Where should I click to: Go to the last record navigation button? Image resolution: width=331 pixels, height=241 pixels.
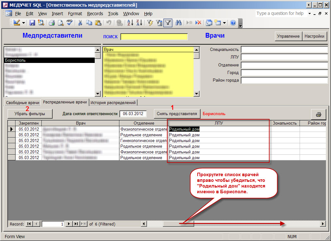(x=76, y=224)
